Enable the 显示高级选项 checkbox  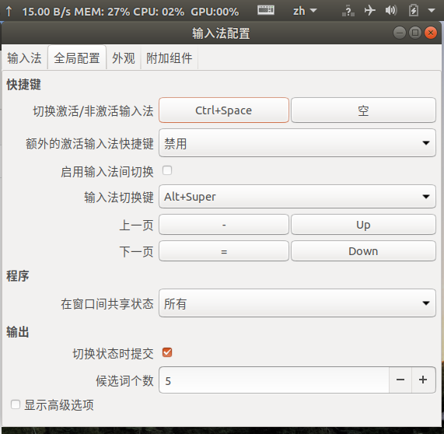pos(16,404)
